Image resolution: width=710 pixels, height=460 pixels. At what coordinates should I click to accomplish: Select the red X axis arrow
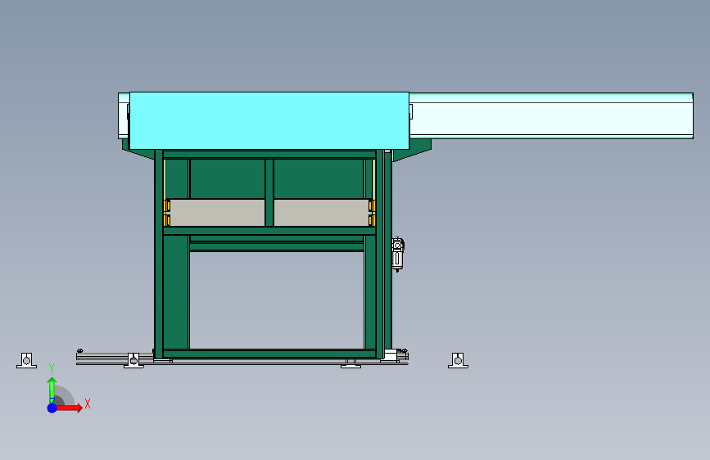click(x=69, y=408)
